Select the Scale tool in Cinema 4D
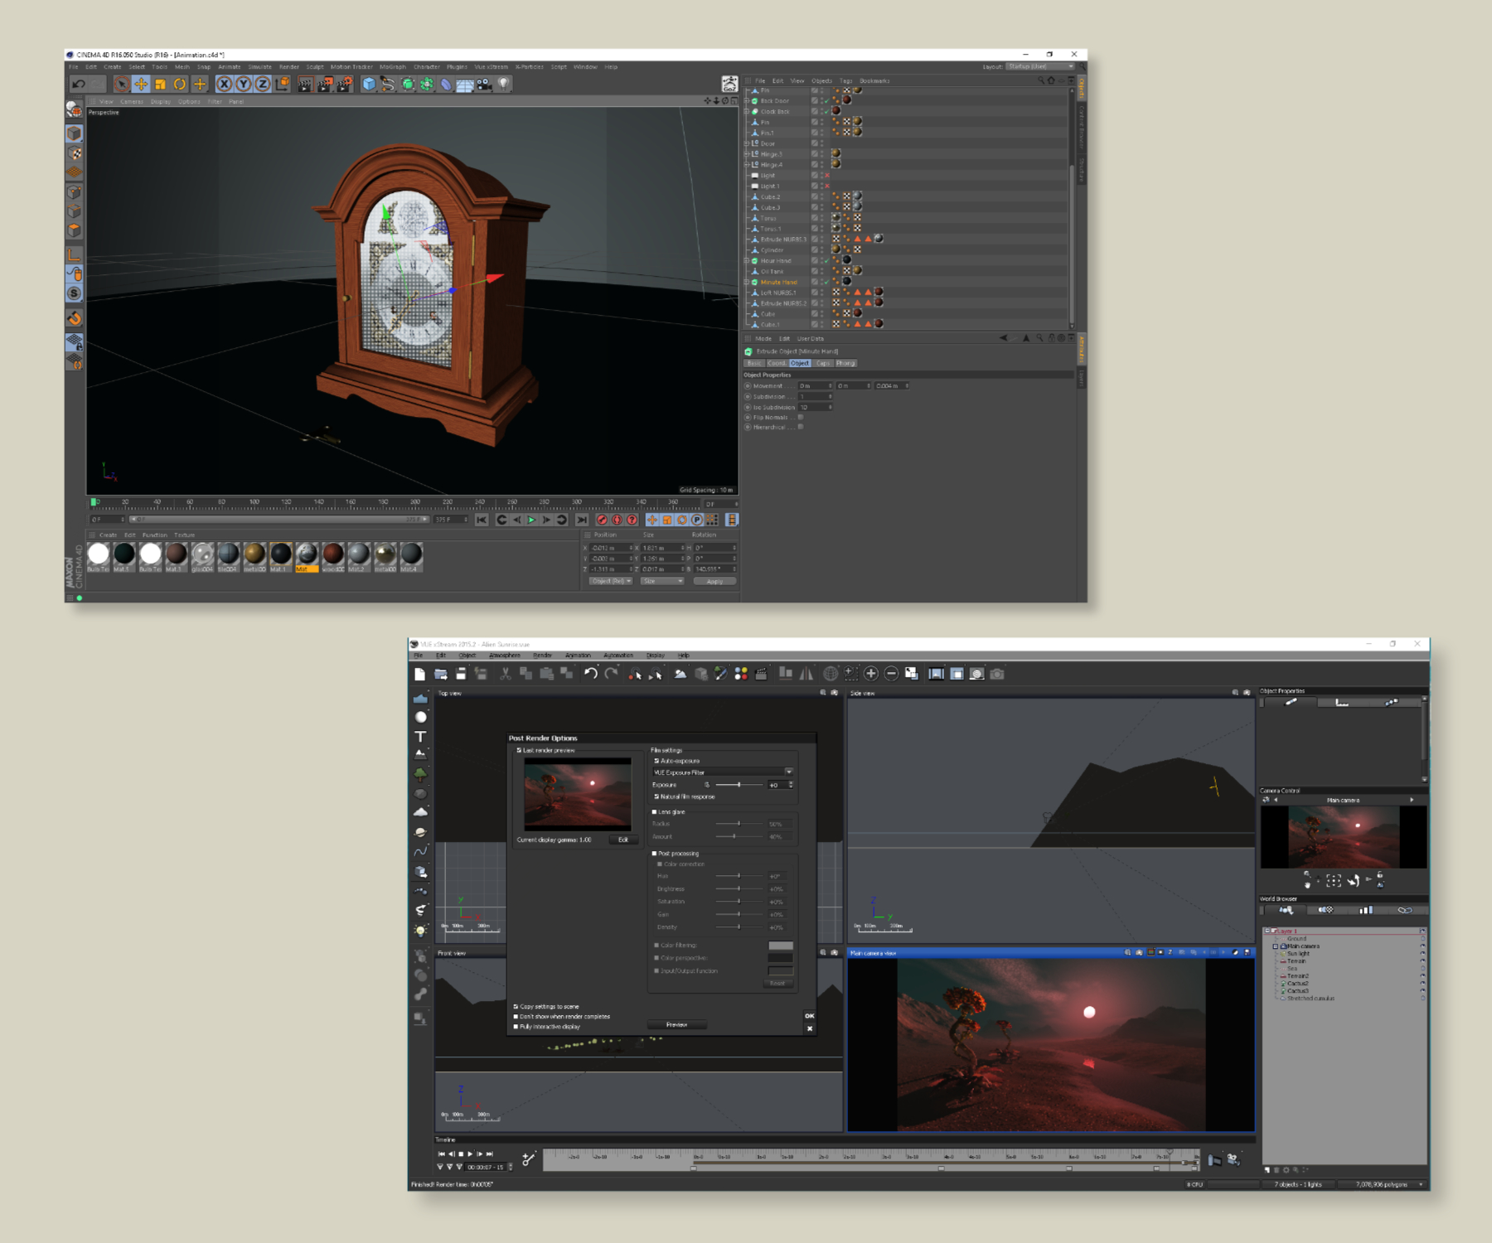 pos(160,84)
